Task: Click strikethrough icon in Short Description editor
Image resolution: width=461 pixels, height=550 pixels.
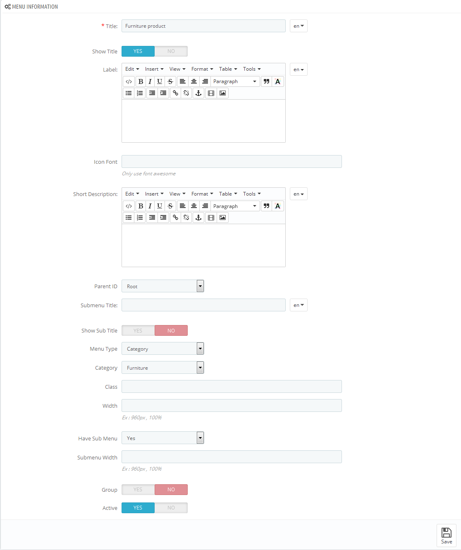Action: (170, 206)
